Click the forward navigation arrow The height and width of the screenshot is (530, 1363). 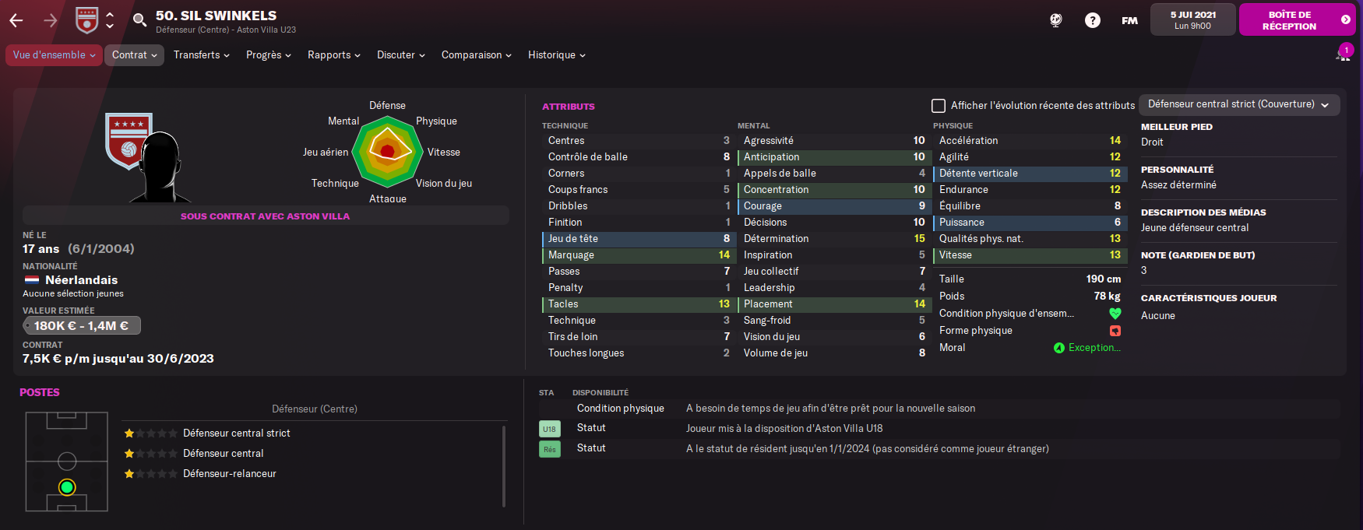(51, 20)
